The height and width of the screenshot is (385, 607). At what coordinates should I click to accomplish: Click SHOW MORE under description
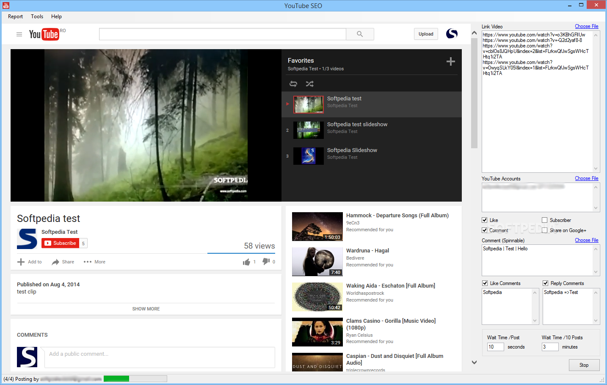(x=146, y=309)
